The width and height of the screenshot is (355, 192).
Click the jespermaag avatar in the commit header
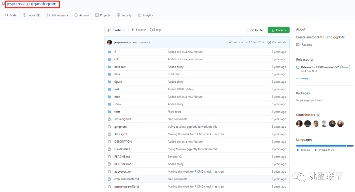coord(109,42)
